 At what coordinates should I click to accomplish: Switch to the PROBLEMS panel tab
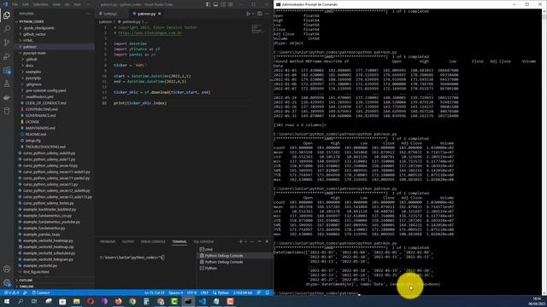pyautogui.click(x=108, y=241)
